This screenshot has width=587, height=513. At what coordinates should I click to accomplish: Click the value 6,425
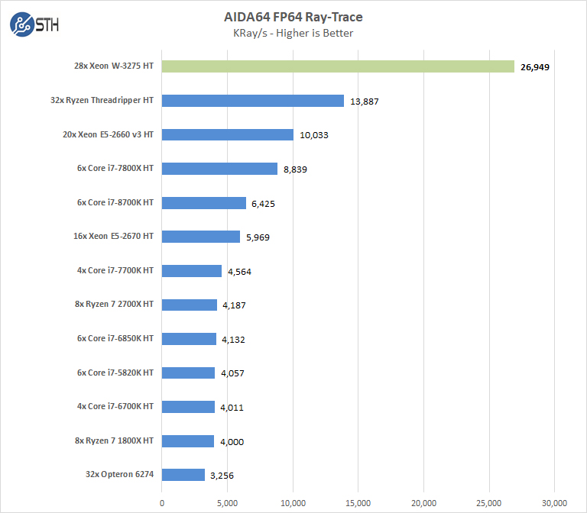[x=263, y=204]
